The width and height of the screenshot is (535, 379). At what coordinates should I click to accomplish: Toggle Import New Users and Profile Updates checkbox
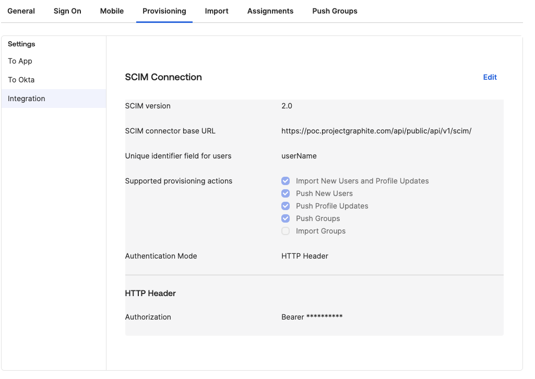coord(286,181)
